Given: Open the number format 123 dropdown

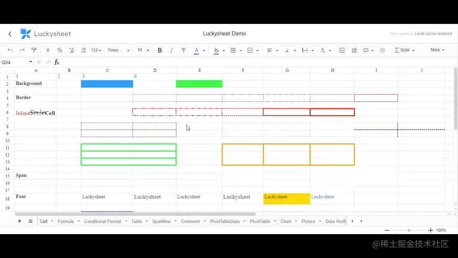Looking at the screenshot, I should (x=96, y=50).
